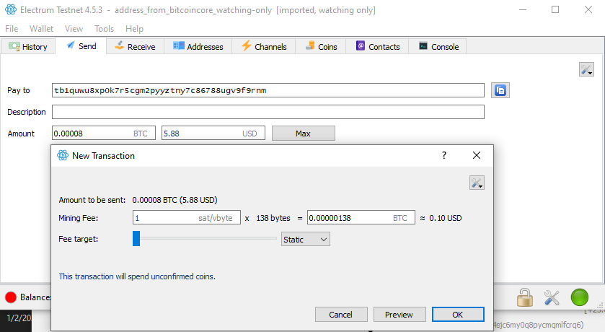Open the Addresses tab

(198, 46)
